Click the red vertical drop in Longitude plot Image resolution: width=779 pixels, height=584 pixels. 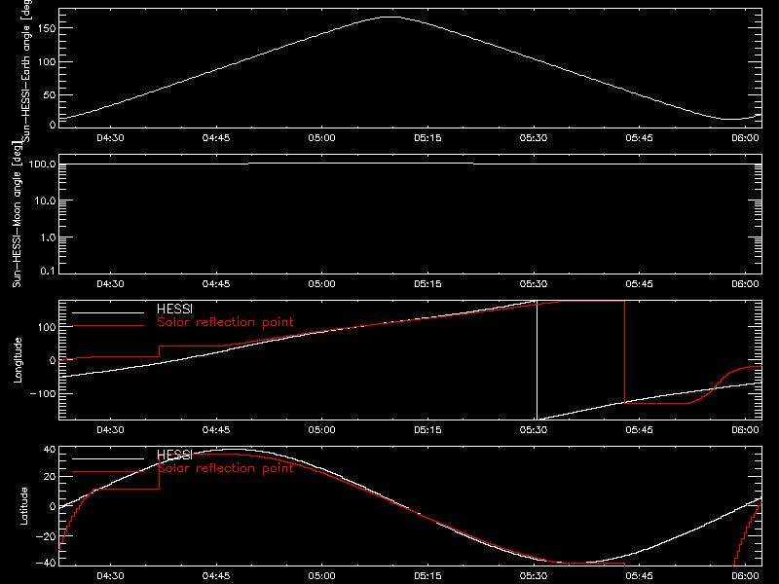(x=624, y=352)
